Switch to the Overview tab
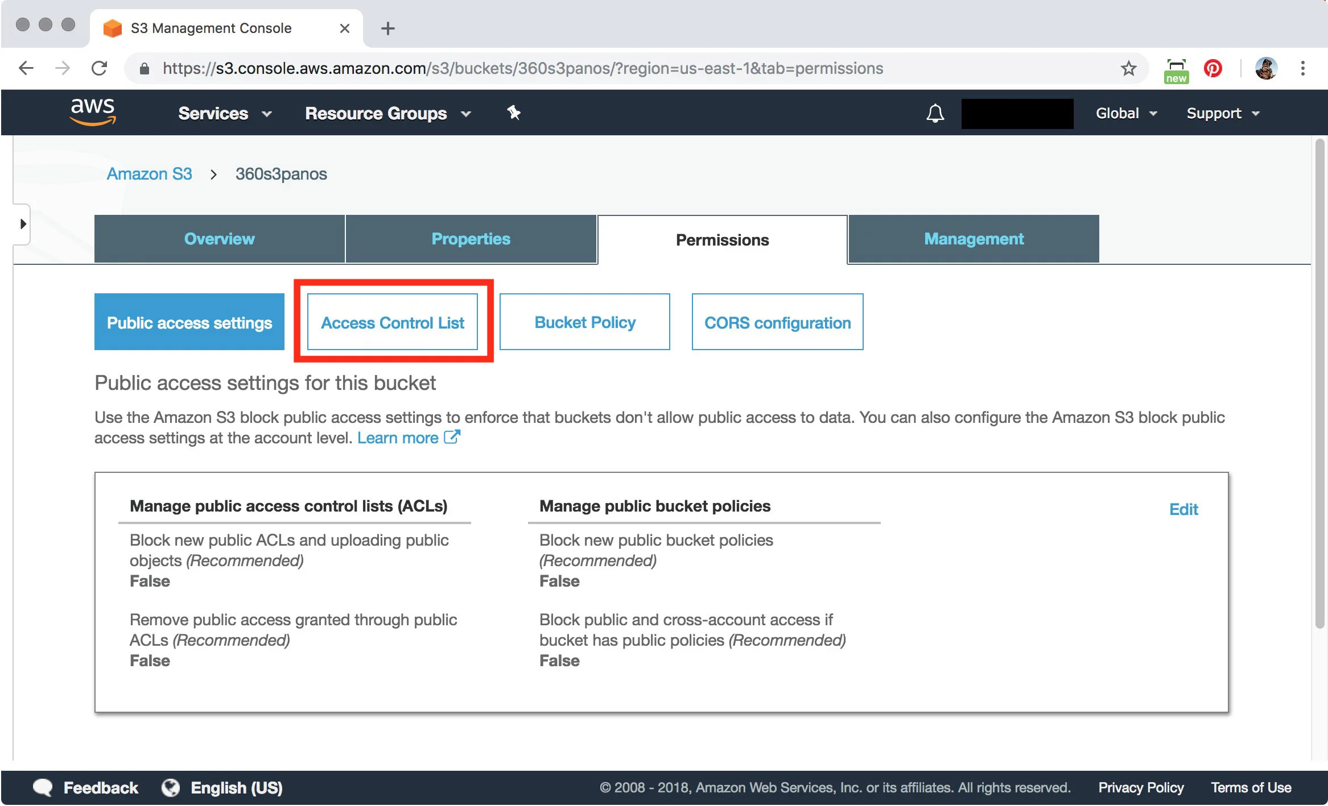1328x806 pixels. [x=220, y=239]
